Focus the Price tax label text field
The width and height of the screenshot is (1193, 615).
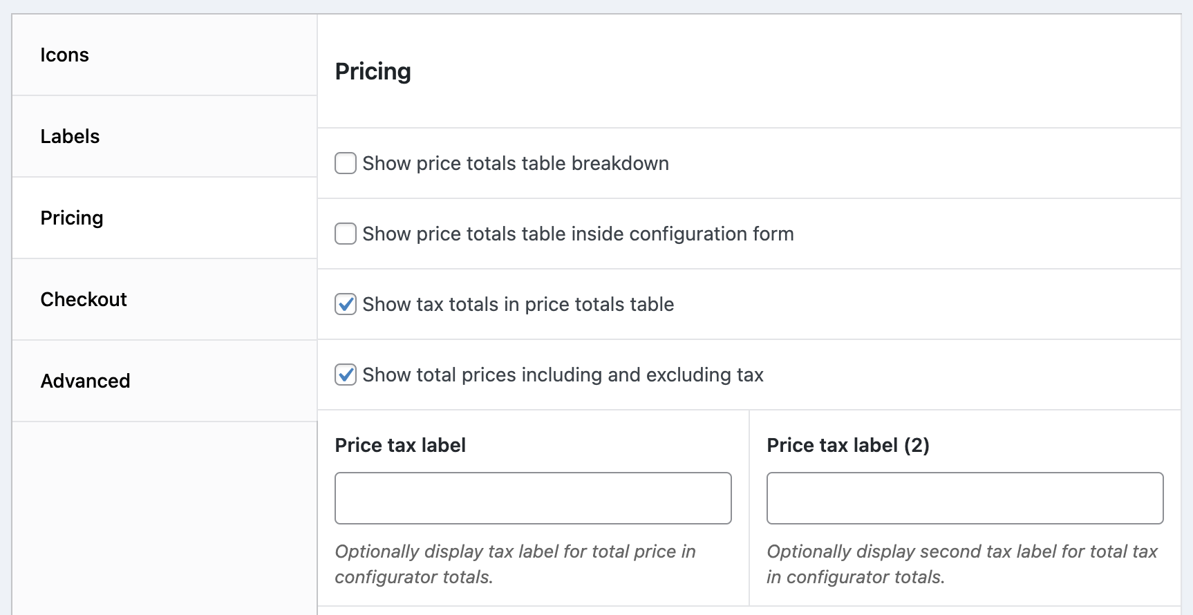pyautogui.click(x=533, y=498)
